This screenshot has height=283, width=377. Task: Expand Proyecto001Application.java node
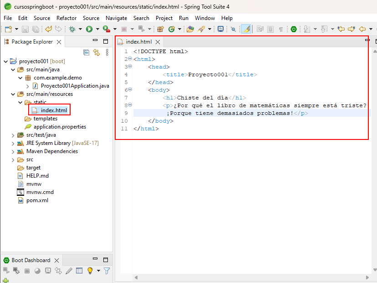27,86
